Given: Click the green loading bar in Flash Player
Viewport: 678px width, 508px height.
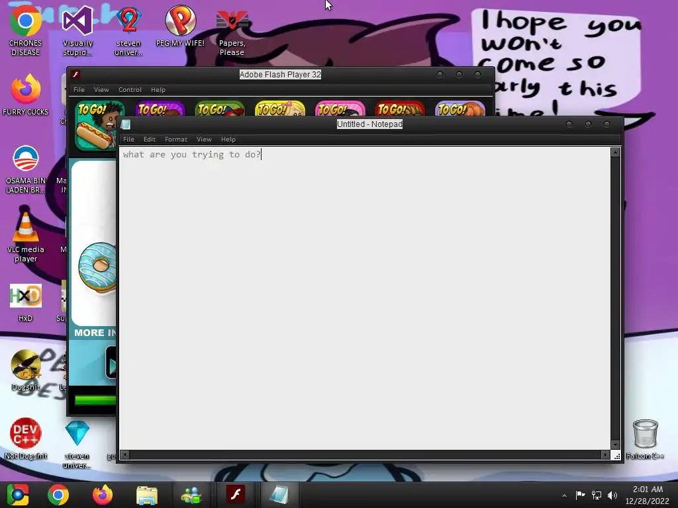Looking at the screenshot, I should click(95, 400).
